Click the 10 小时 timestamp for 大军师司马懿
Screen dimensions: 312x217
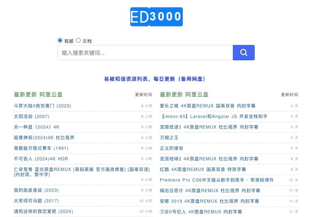tap(145, 201)
